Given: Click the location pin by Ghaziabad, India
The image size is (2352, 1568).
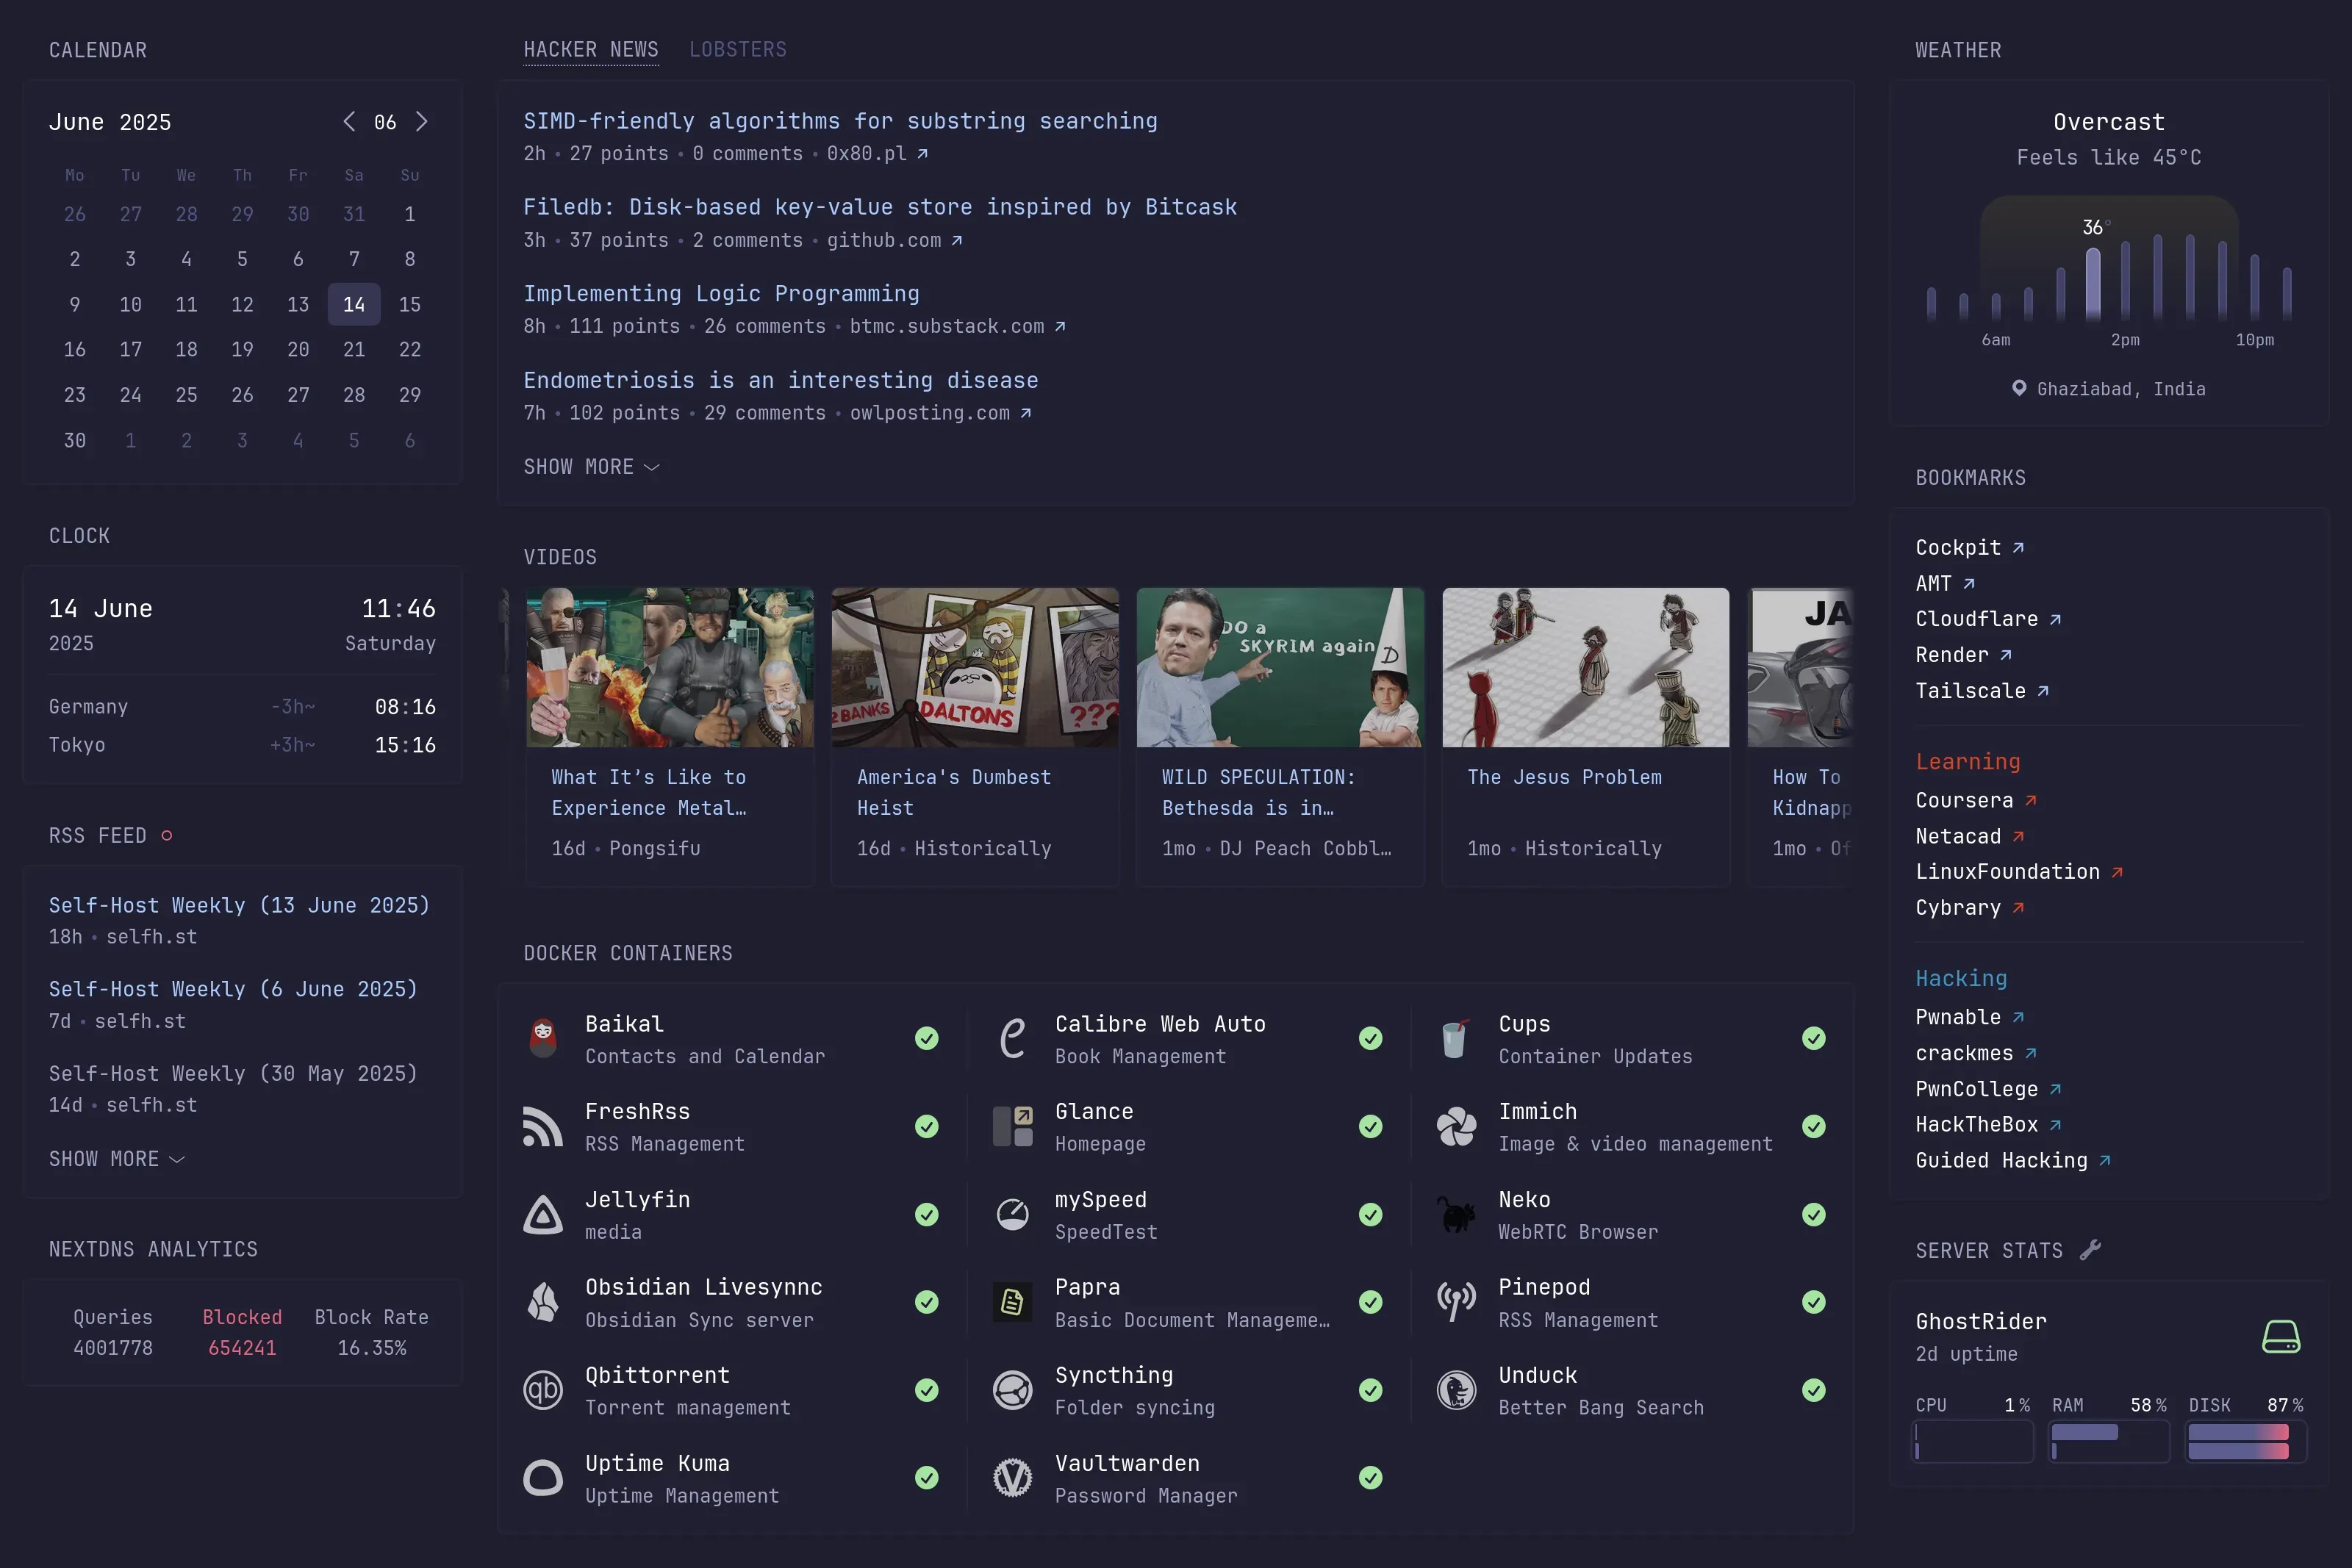Looking at the screenshot, I should pos(2019,389).
